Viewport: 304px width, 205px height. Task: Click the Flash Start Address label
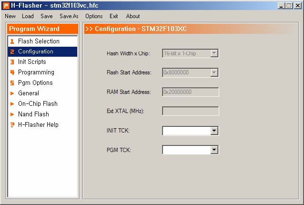pos(129,72)
